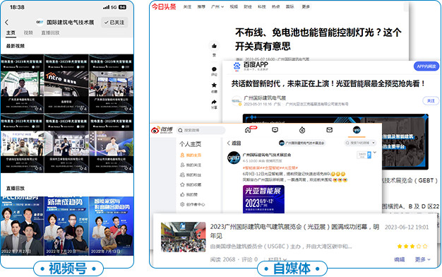Like the Toutiao article with thumbs-up icon

click(214, 46)
